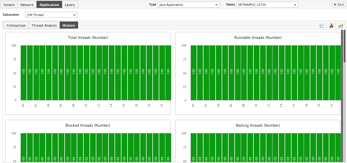Viewport: 347px width, 163px height.
Task: Click the Waiting threads (Number) chart title
Action: [258, 125]
